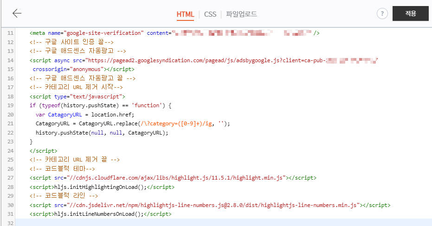Click the closing brace on line 23
This screenshot has height=226, width=432.
31,142
